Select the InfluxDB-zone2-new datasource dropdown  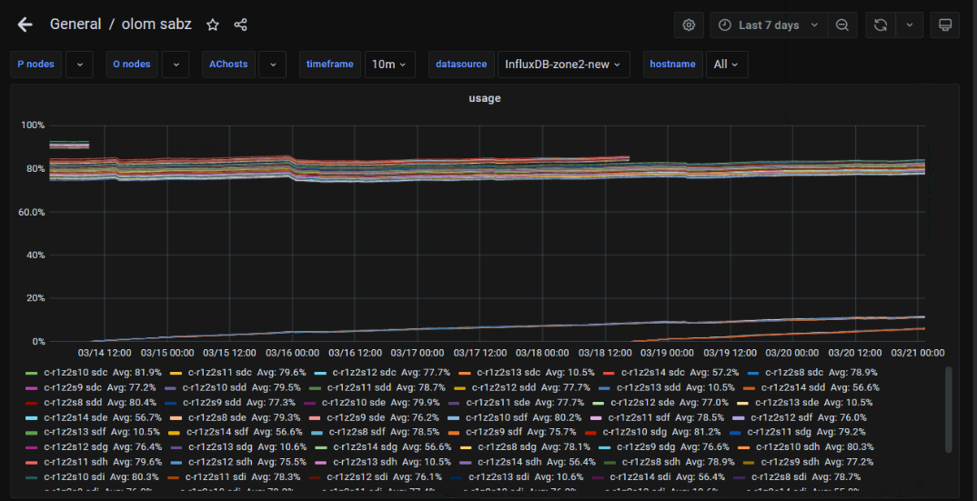tap(563, 65)
